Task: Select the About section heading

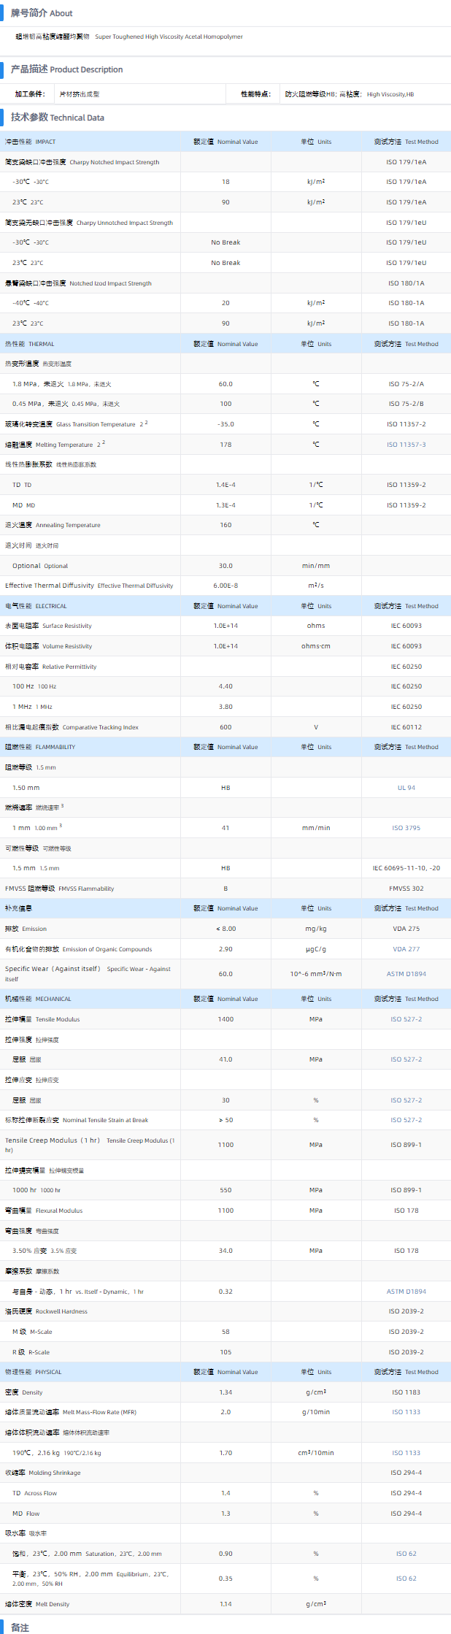Action: tap(42, 13)
